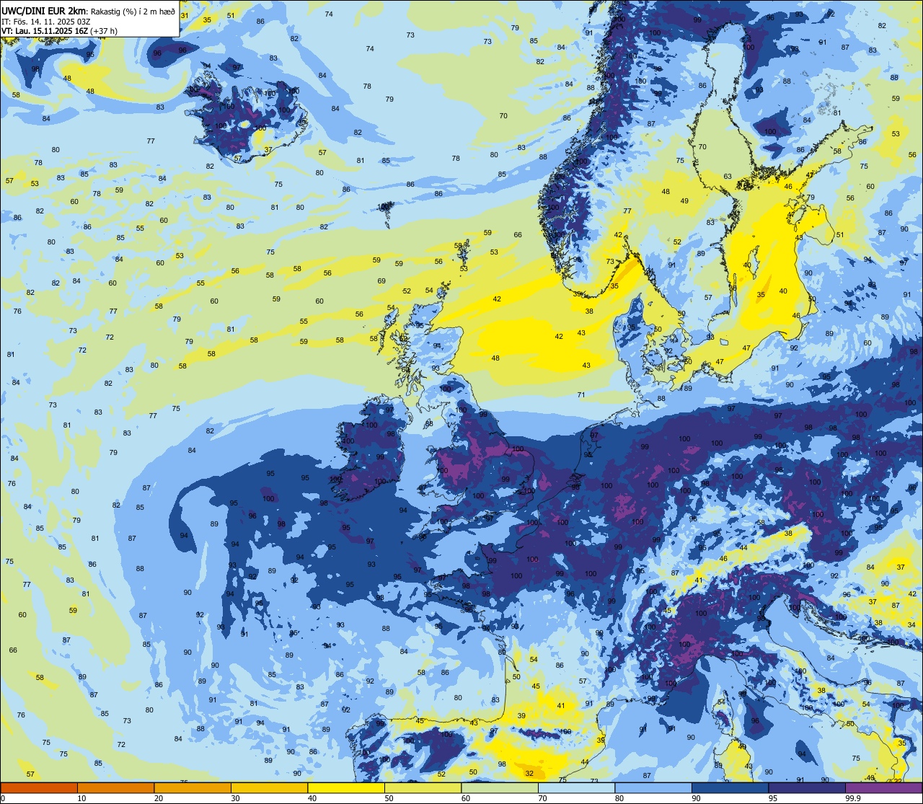Select the bright yellow 40–50 legend swatch
The width and height of the screenshot is (923, 804).
(346, 787)
